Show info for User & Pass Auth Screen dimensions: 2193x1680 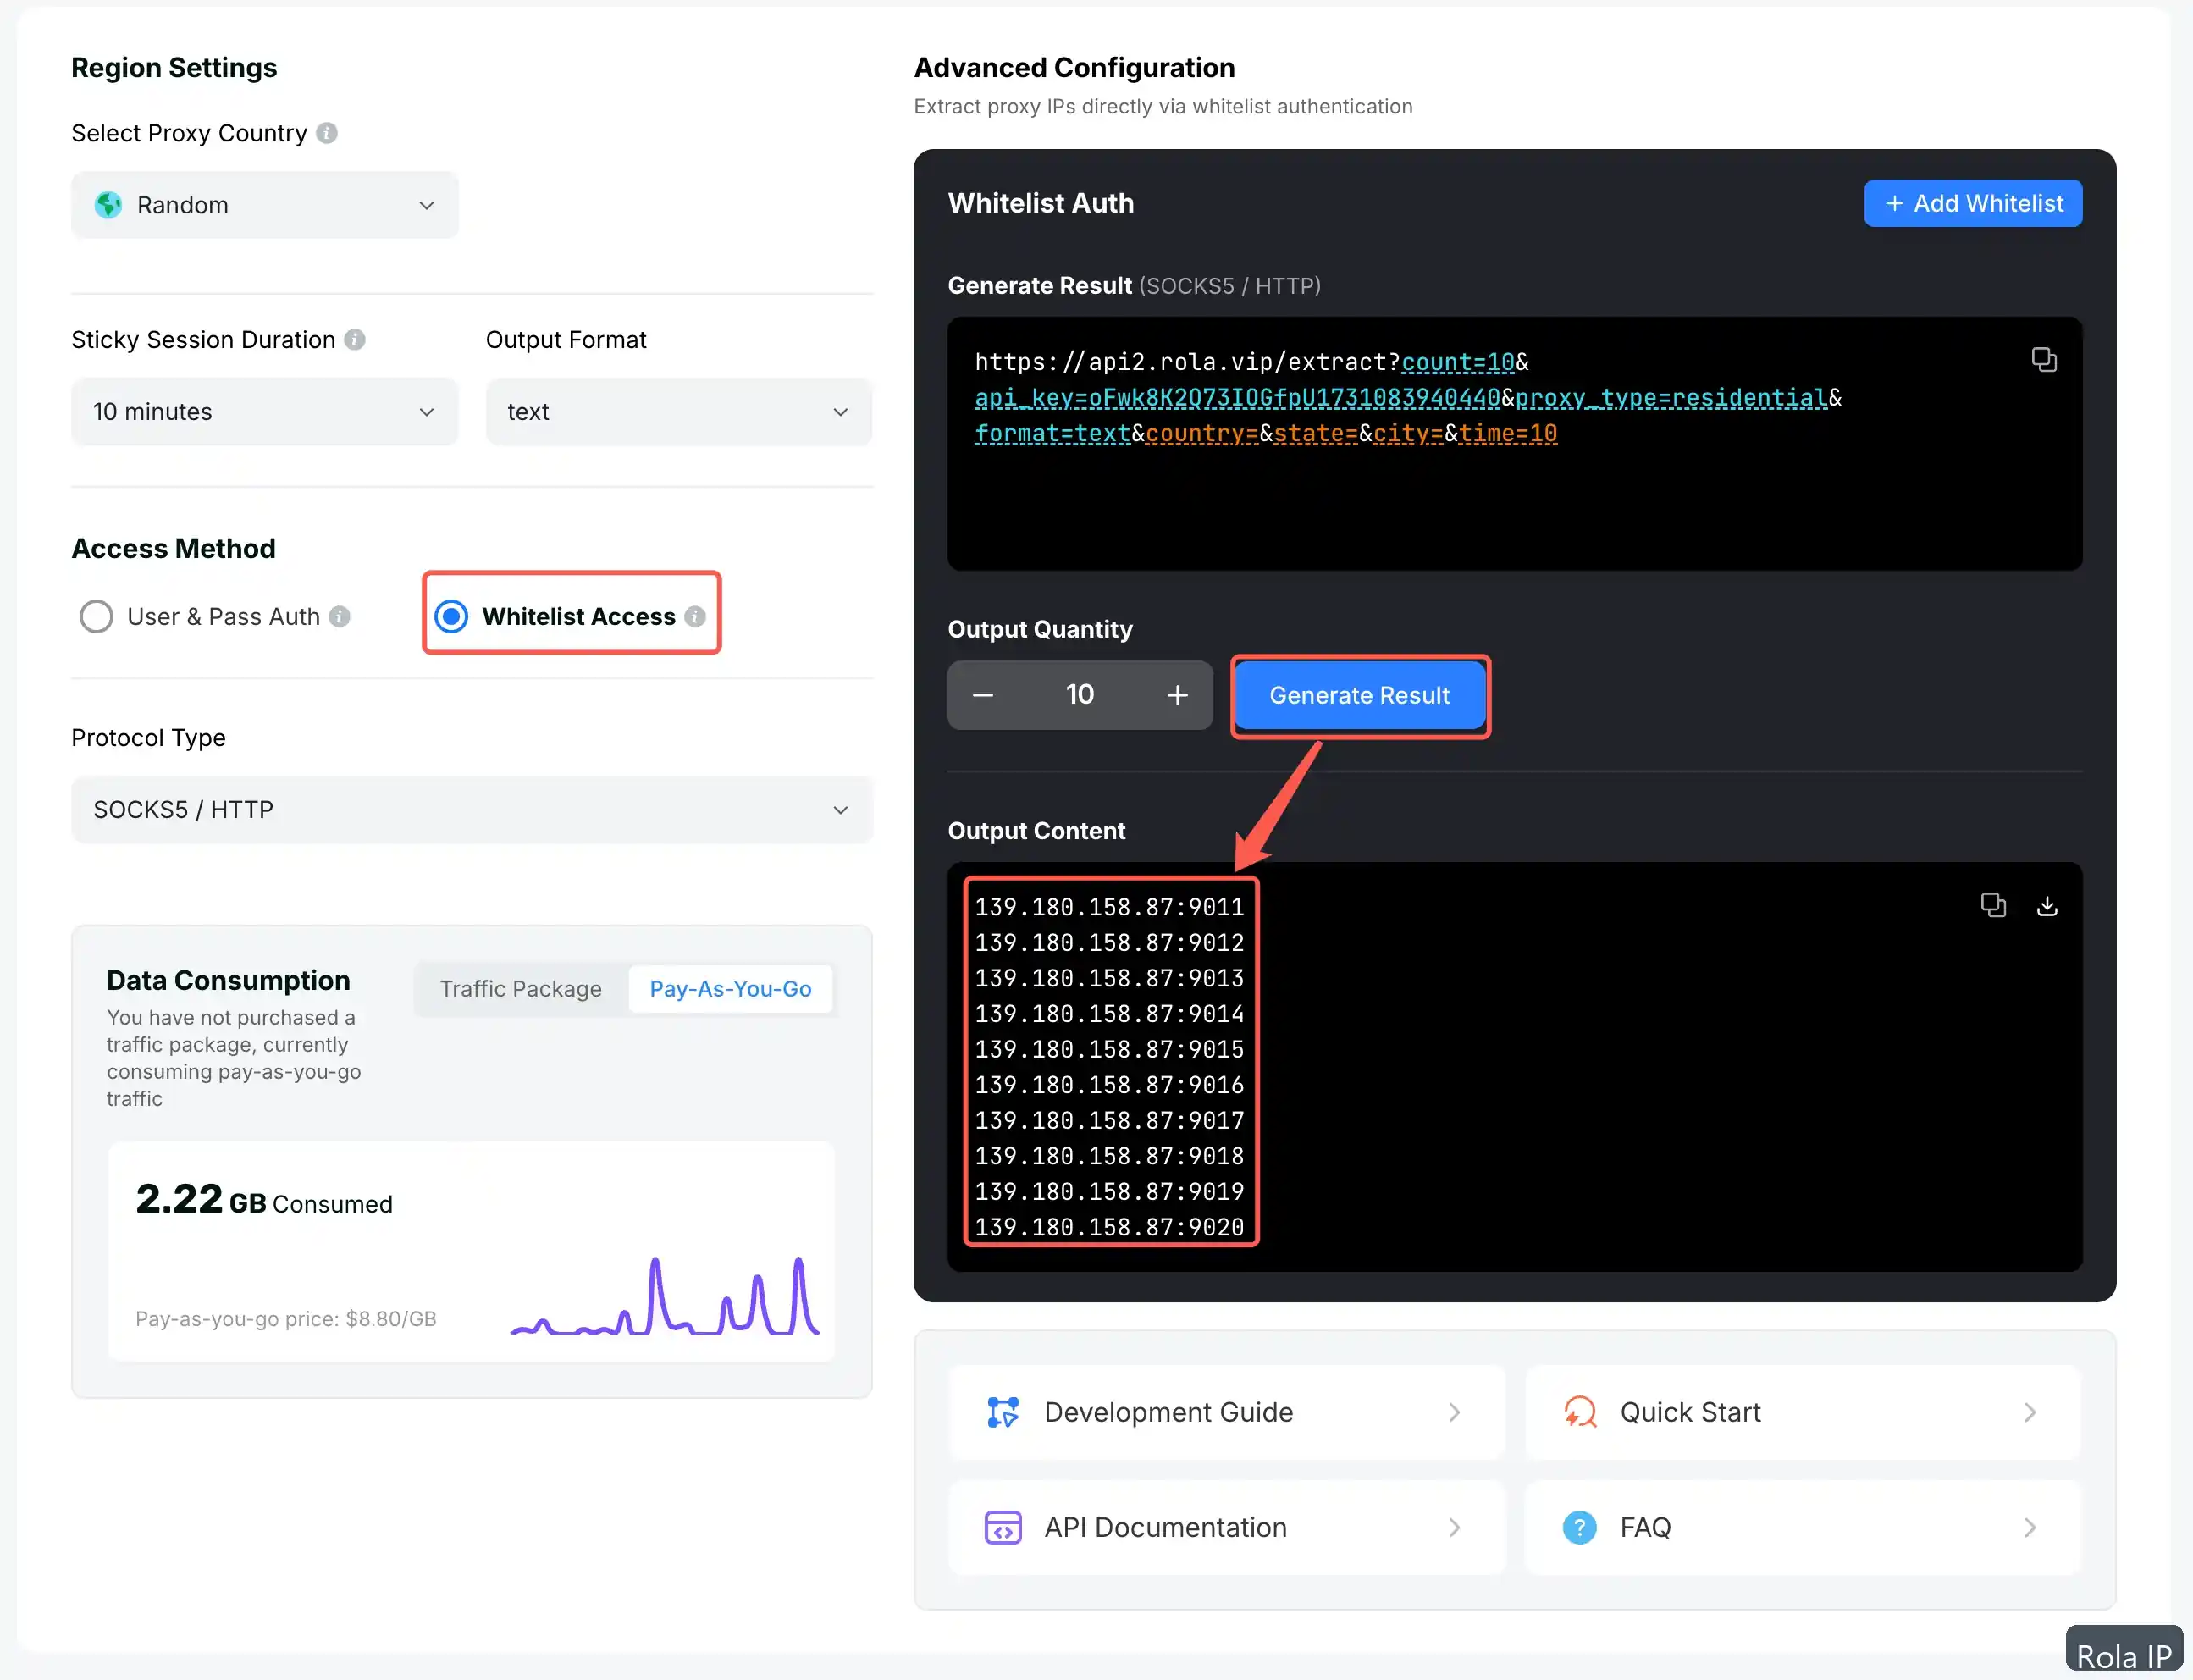[340, 617]
